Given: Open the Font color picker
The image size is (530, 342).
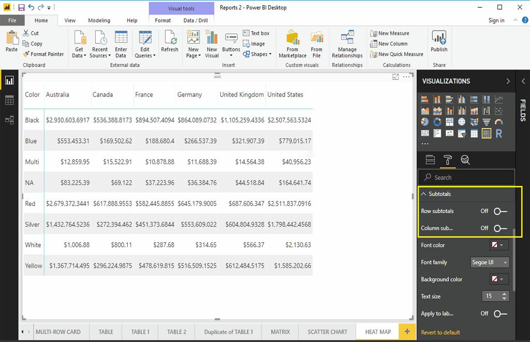Looking at the screenshot, I should point(499,245).
